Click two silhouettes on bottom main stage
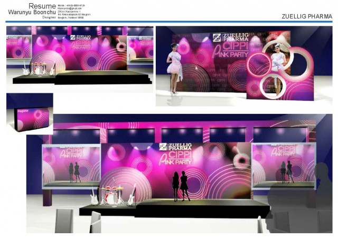This screenshot has width=338, height=239. point(181,186)
